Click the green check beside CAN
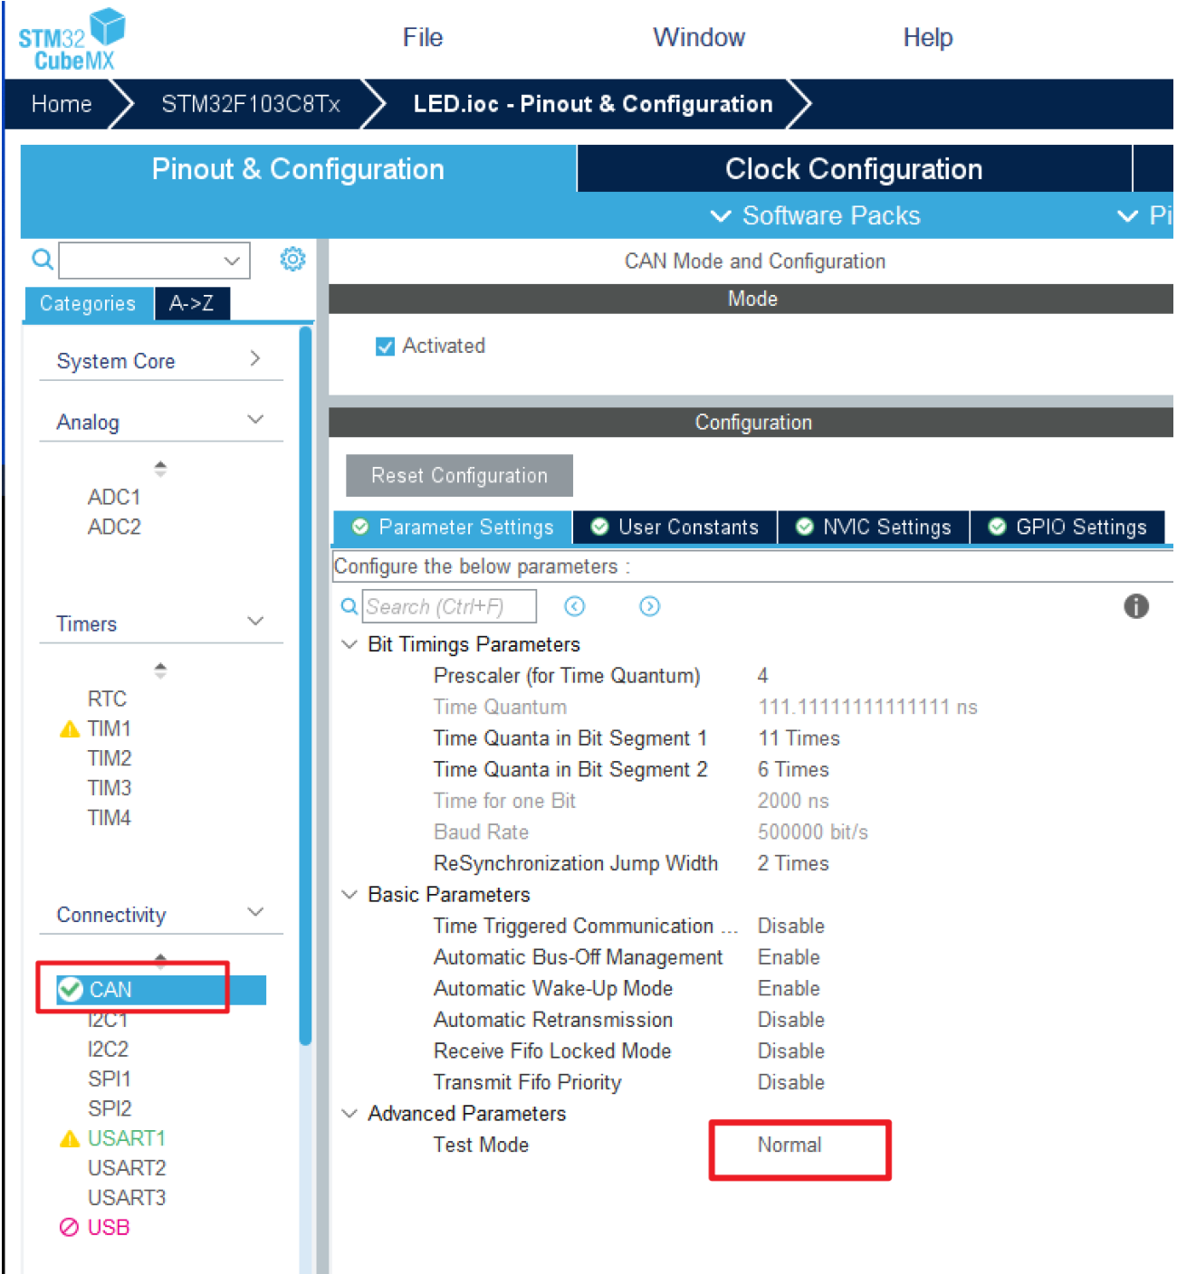 click(x=71, y=990)
